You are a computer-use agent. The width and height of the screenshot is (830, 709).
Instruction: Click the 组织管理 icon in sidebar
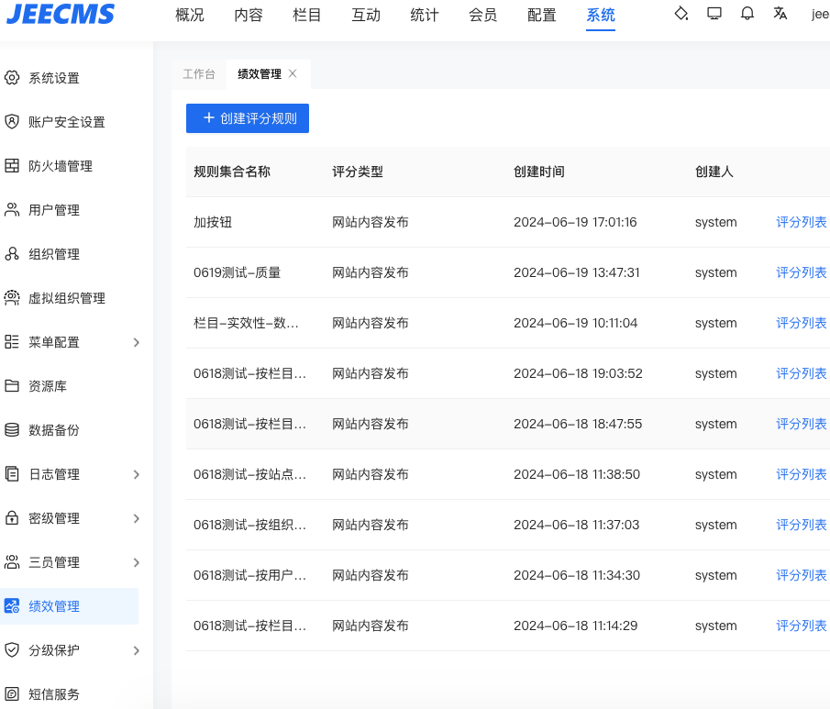coord(12,254)
